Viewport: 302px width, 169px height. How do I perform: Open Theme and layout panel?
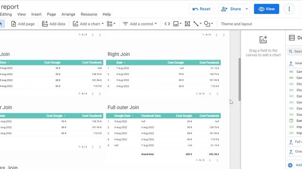pyautogui.click(x=236, y=24)
